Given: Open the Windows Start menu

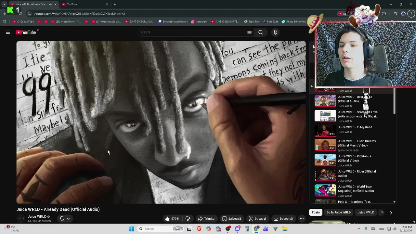Looking at the screenshot, I should click(131, 229).
